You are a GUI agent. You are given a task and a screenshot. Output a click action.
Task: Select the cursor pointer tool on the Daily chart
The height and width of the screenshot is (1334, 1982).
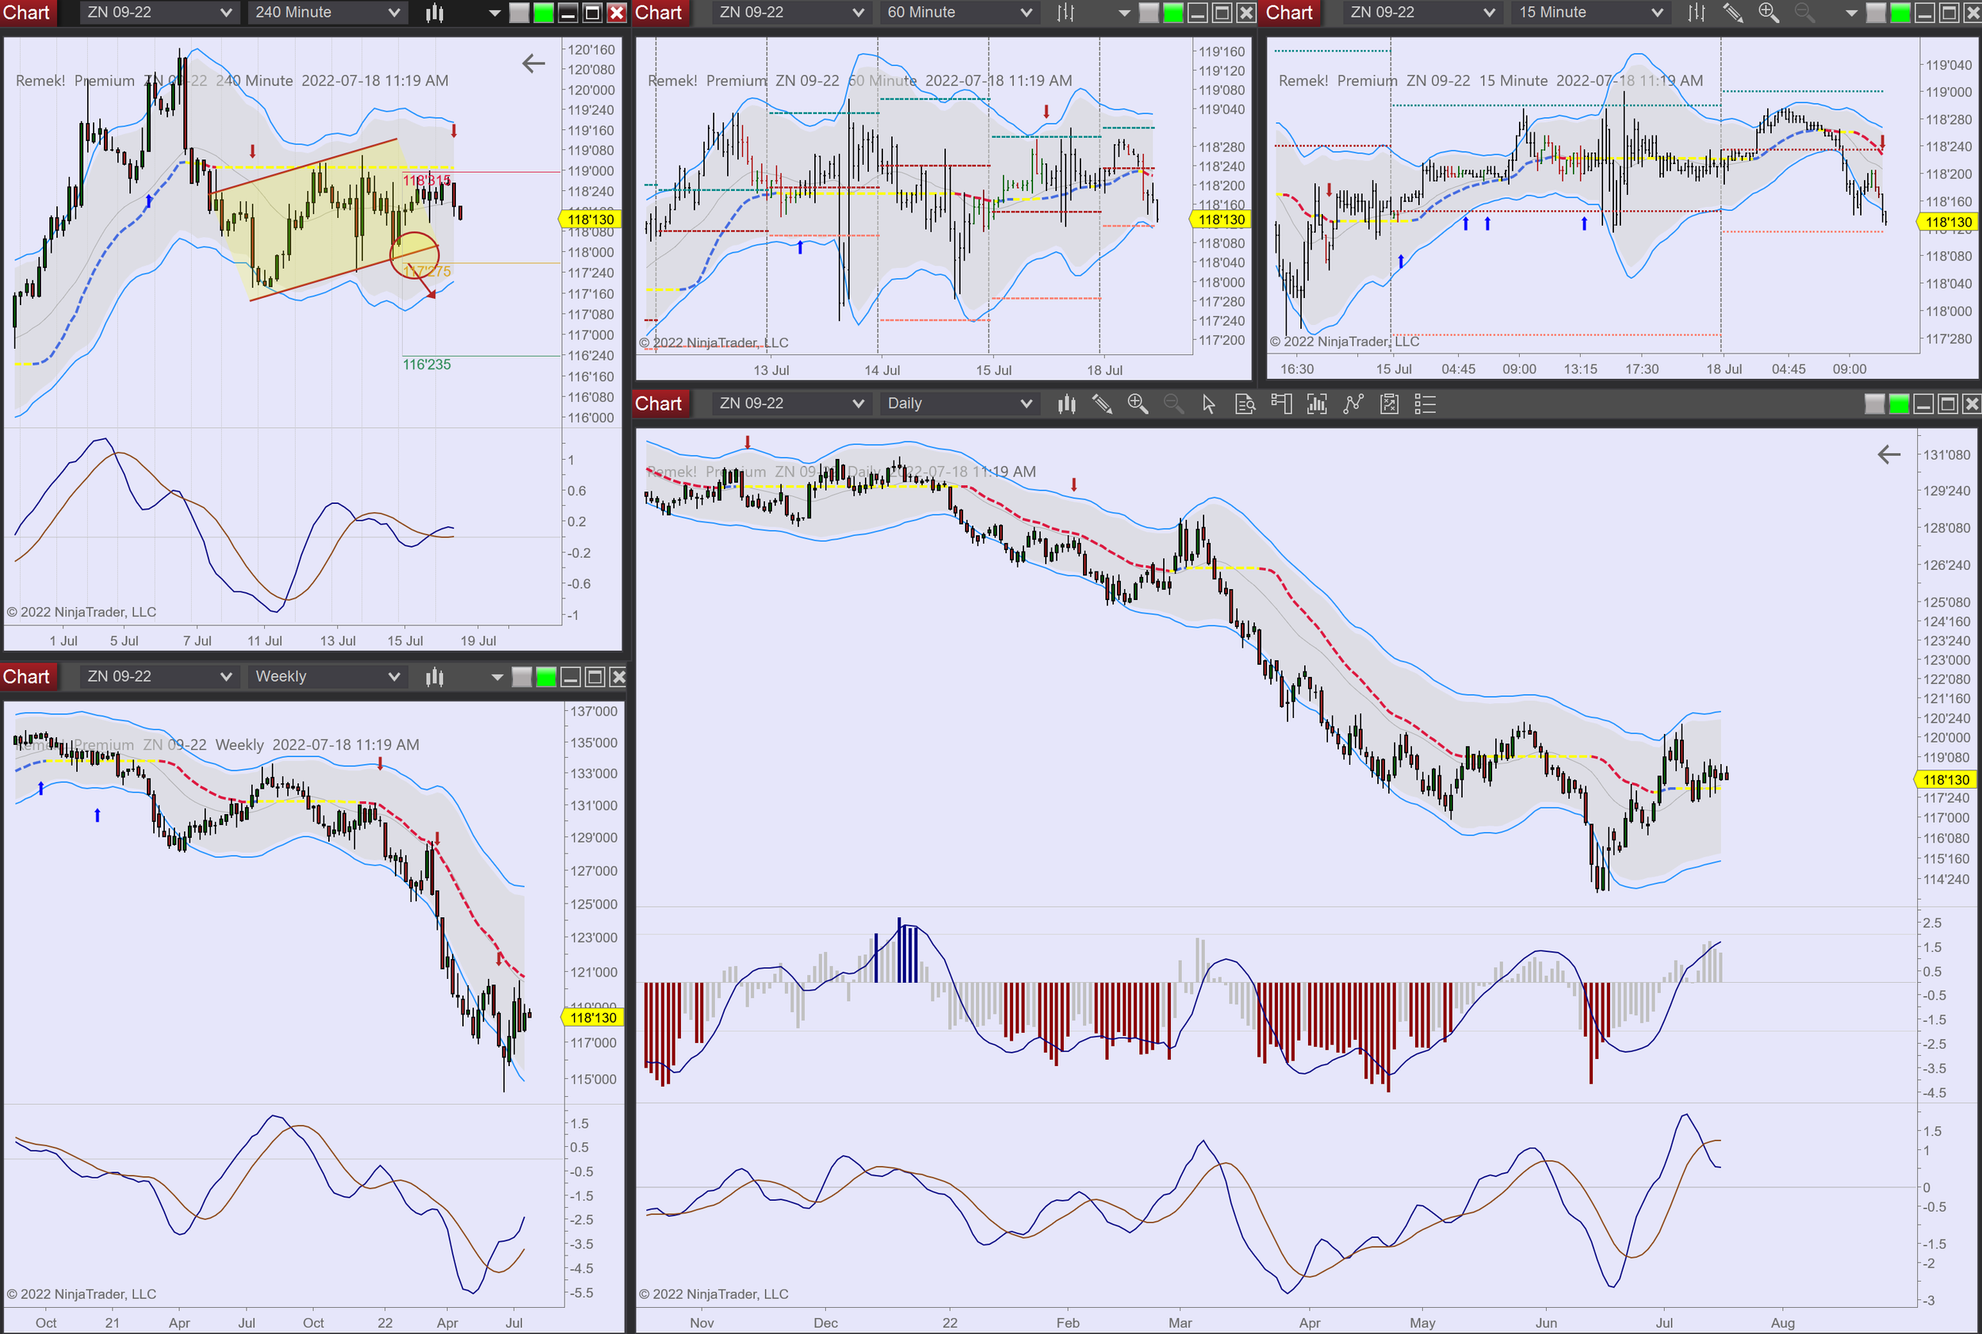tap(1208, 404)
